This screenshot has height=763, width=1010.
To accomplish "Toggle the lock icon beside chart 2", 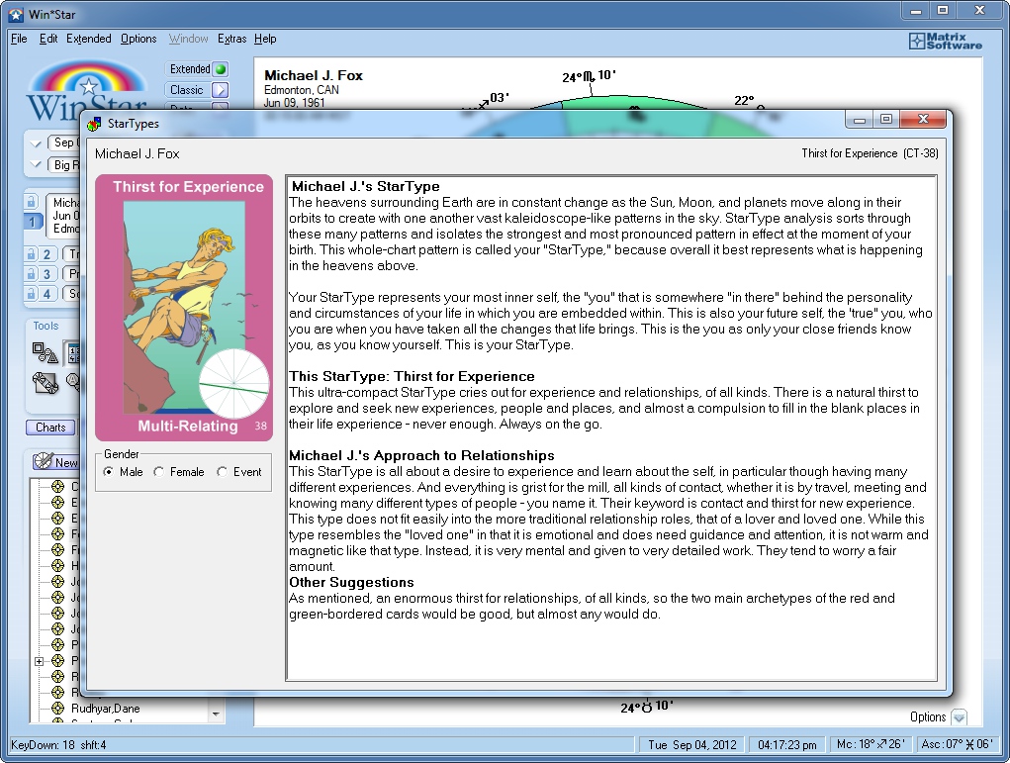I will pos(31,254).
